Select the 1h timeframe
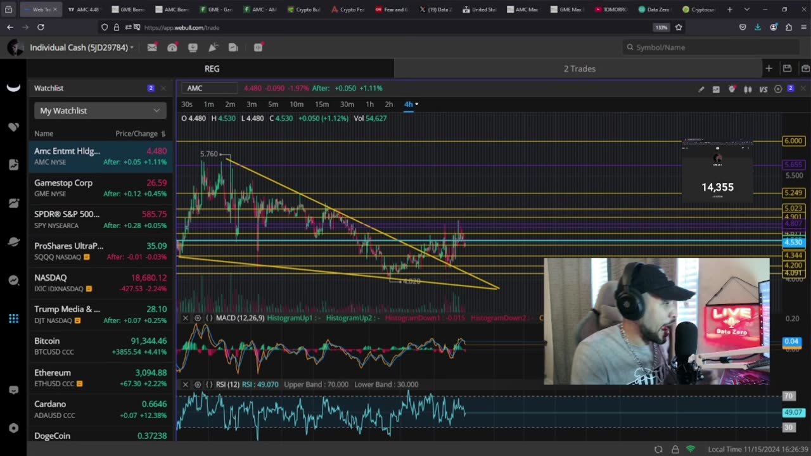This screenshot has height=456, width=811. coord(369,104)
